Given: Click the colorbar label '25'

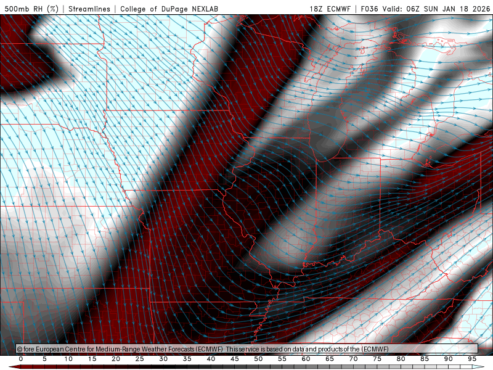Looking at the screenshot, I should tap(140, 359).
